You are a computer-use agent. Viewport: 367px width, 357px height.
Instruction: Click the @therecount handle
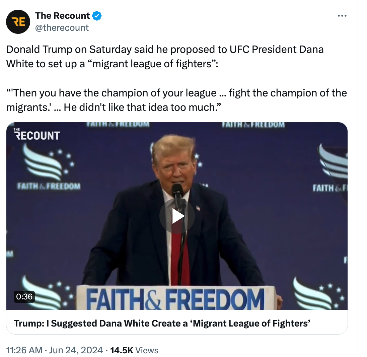coord(62,27)
